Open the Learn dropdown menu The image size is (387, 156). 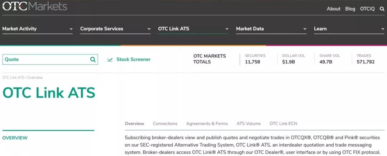point(349,29)
